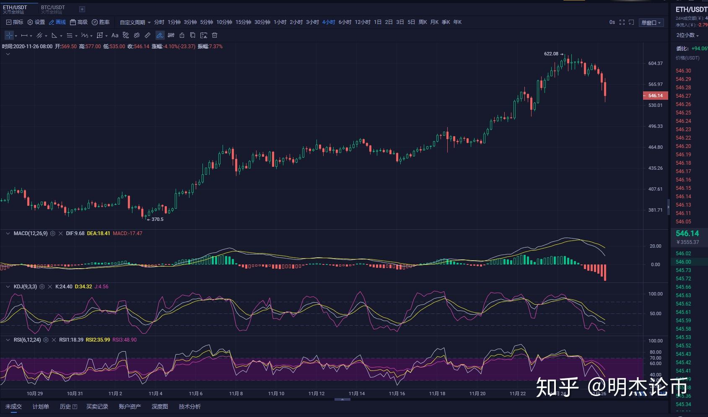Click the collapse handle above the bottom tabs
708x417 pixels.
[x=342, y=399]
